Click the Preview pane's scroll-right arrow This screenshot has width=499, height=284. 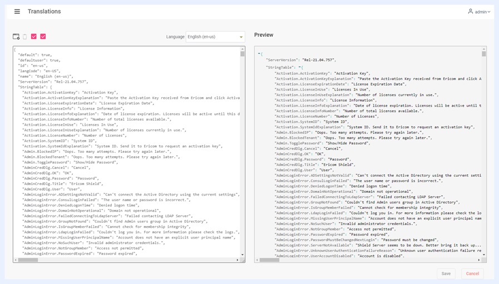click(x=479, y=260)
